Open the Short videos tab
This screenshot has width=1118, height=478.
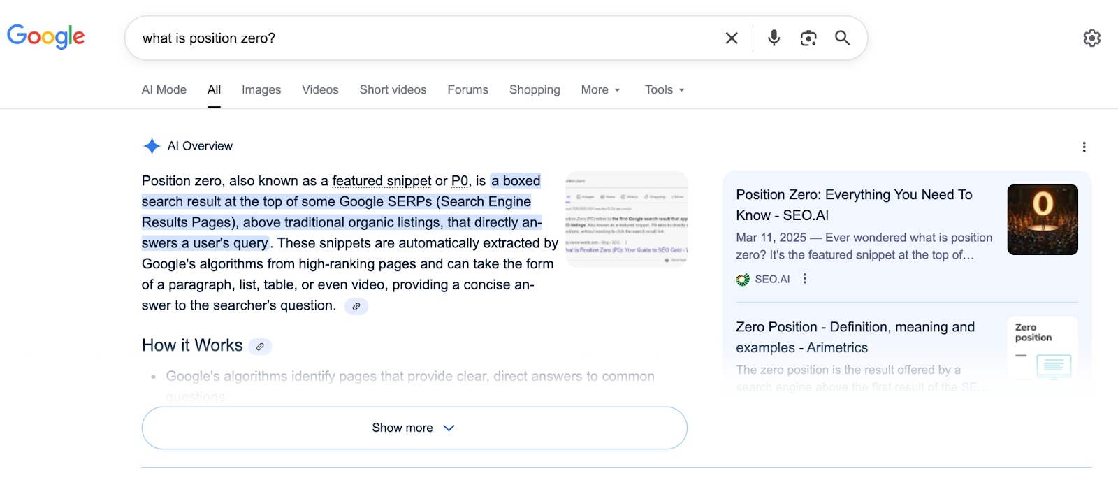[x=393, y=90]
